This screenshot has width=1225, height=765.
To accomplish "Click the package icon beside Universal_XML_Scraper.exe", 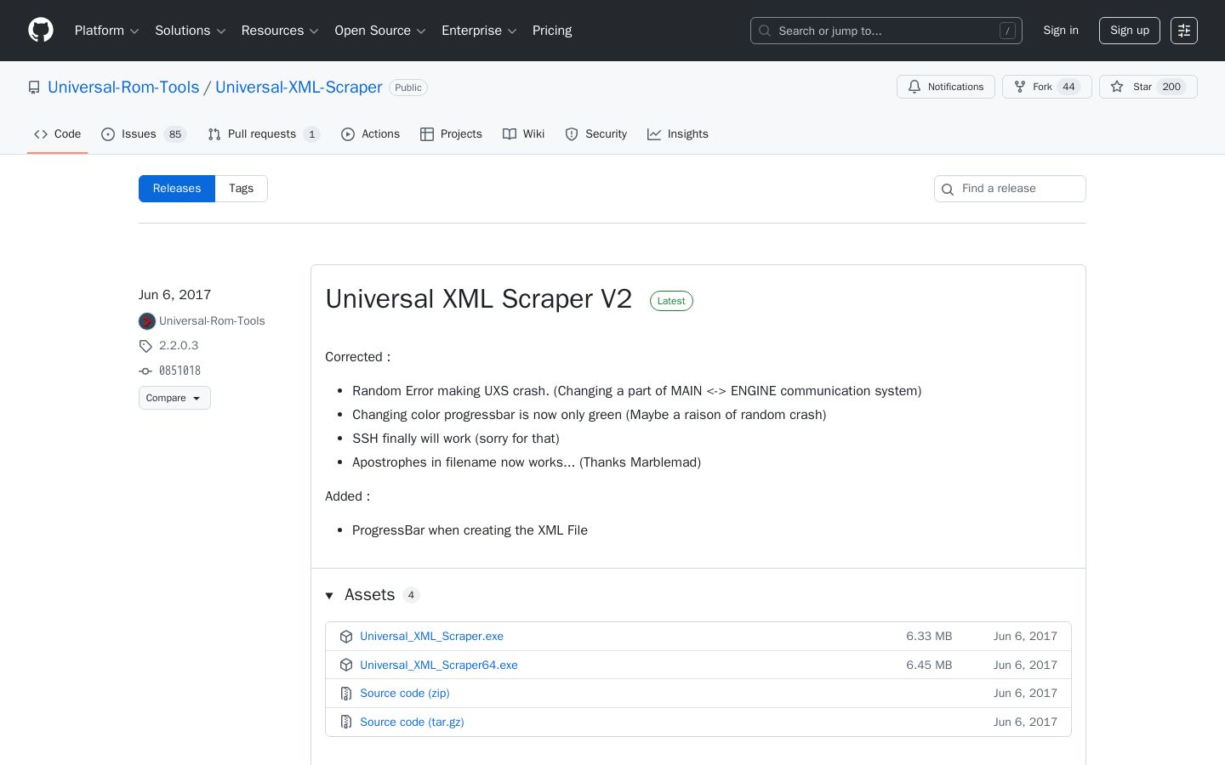I will tap(346, 637).
